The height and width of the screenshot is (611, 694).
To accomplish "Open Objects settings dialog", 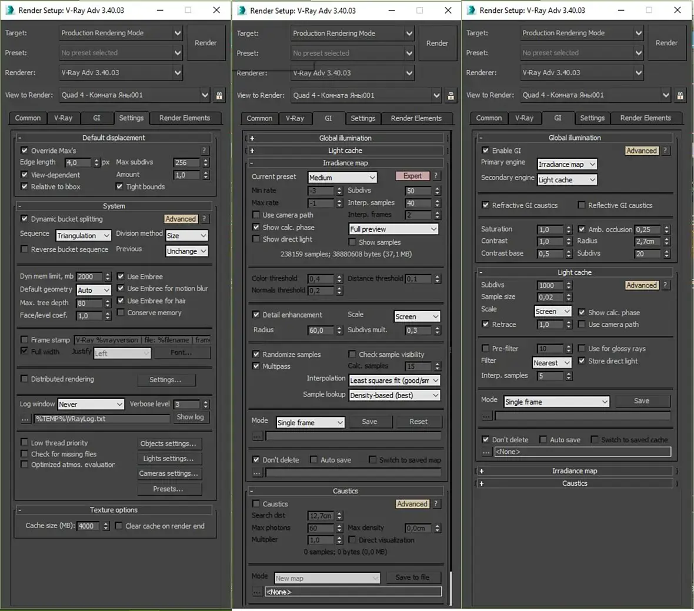I will tap(168, 443).
